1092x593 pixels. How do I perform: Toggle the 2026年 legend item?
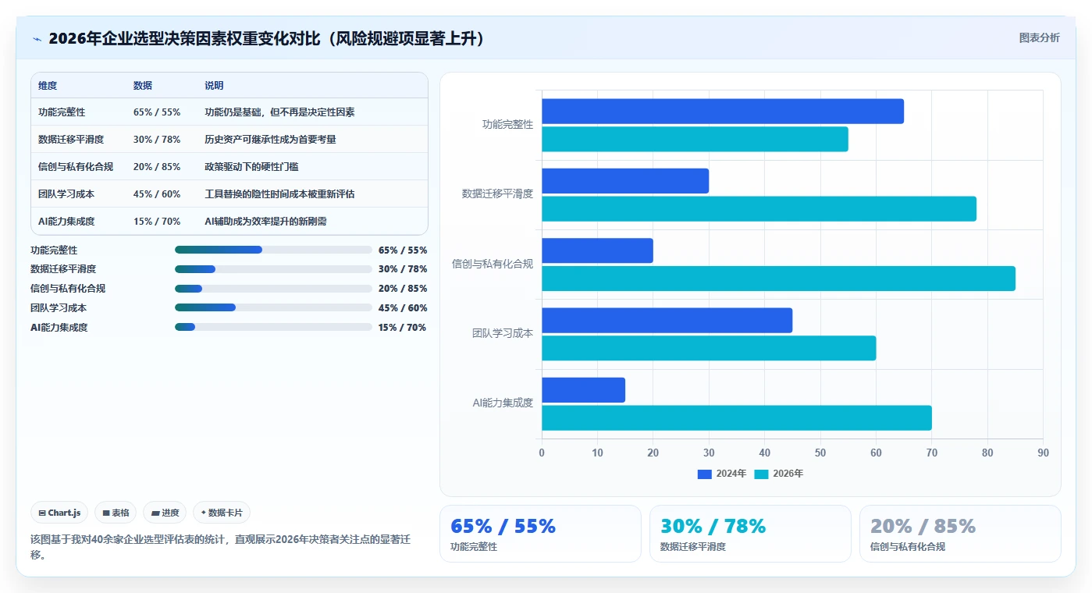click(x=779, y=474)
